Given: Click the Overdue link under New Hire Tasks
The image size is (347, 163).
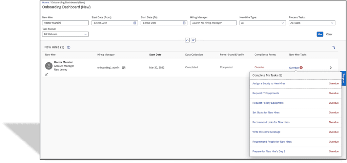Looking at the screenshot, I should (294, 68).
